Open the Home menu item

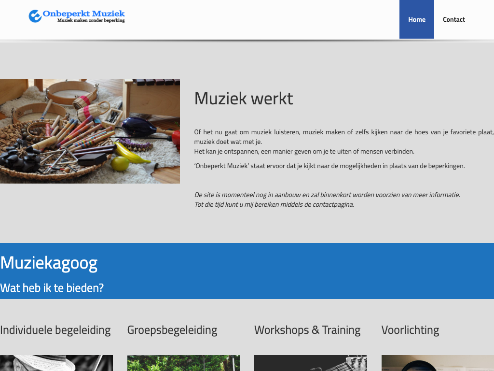click(416, 19)
